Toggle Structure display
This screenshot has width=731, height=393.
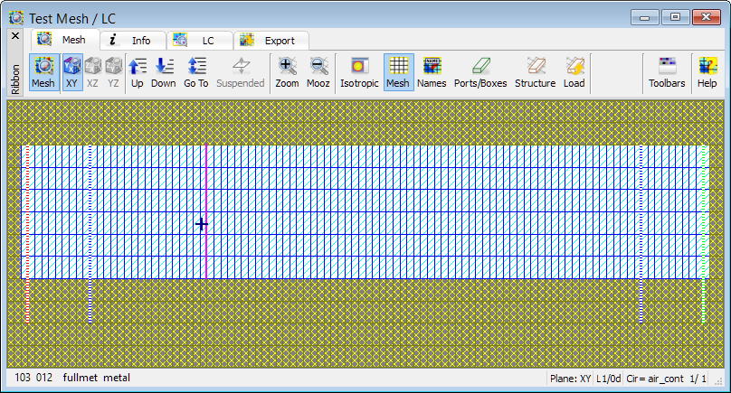point(536,72)
